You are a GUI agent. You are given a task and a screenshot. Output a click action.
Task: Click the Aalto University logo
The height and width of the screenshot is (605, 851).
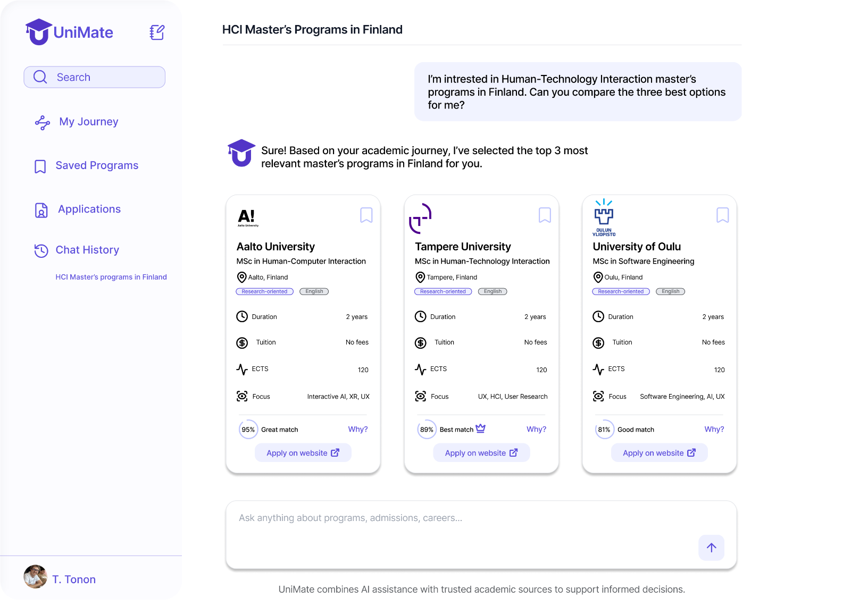[x=248, y=218]
